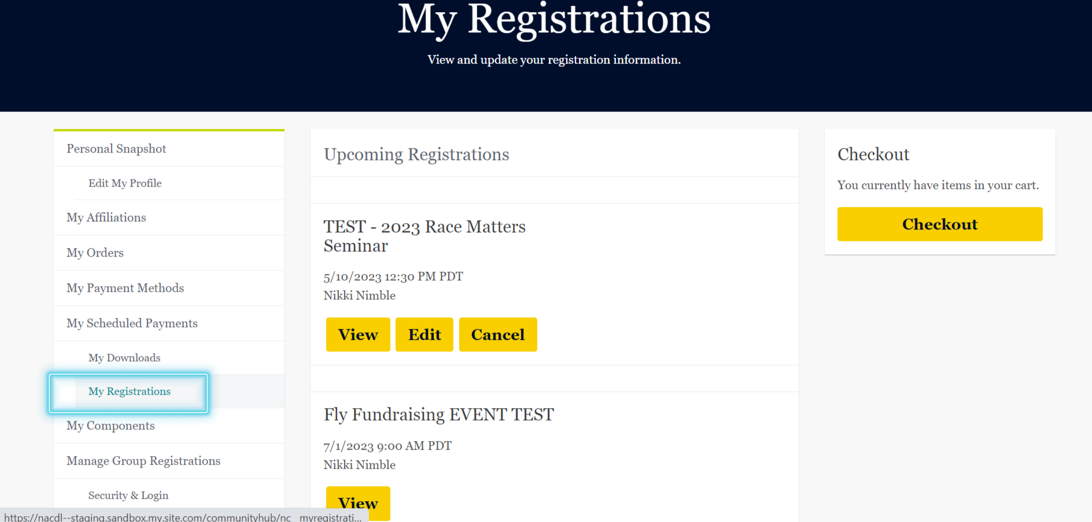View the Race Matters Seminar registration

click(x=358, y=334)
